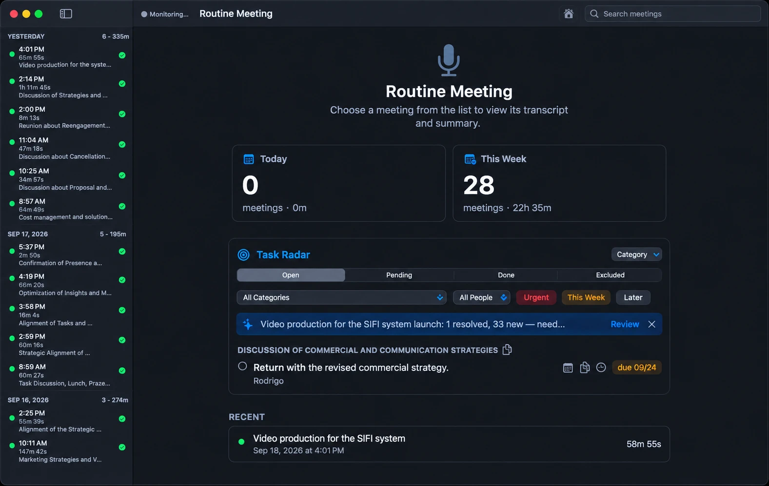Go to the home screen icon
Image resolution: width=769 pixels, height=486 pixels.
click(x=569, y=14)
